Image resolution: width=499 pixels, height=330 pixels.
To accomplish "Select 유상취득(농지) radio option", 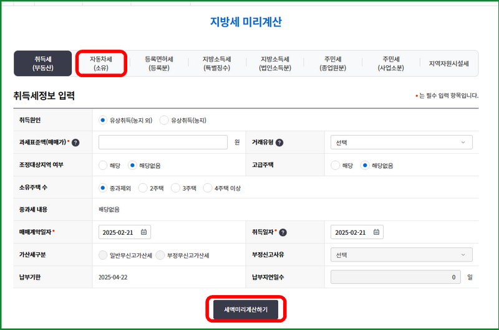I will coord(164,120).
